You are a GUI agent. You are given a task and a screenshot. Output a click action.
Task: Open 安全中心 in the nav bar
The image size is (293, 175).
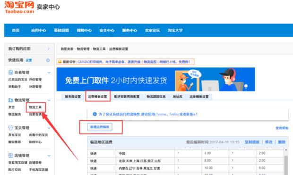coord(107,30)
